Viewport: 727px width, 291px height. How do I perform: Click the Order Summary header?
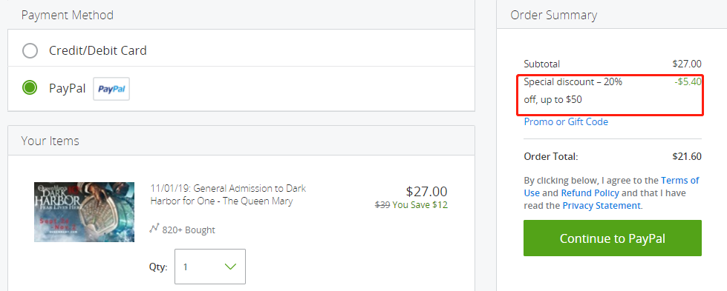point(553,15)
